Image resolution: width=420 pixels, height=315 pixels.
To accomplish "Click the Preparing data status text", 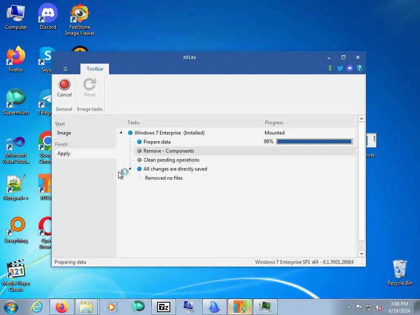I will (70, 262).
